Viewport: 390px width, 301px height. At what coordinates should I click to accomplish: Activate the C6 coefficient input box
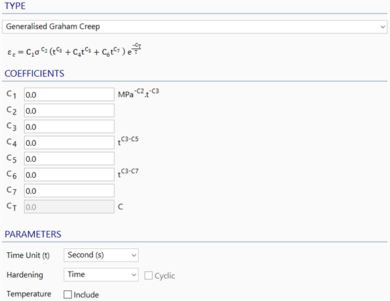click(x=69, y=175)
